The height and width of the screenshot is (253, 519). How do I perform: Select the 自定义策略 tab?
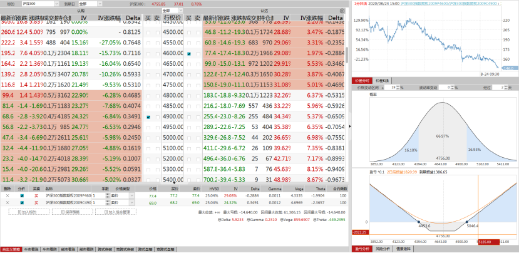pos(11,249)
